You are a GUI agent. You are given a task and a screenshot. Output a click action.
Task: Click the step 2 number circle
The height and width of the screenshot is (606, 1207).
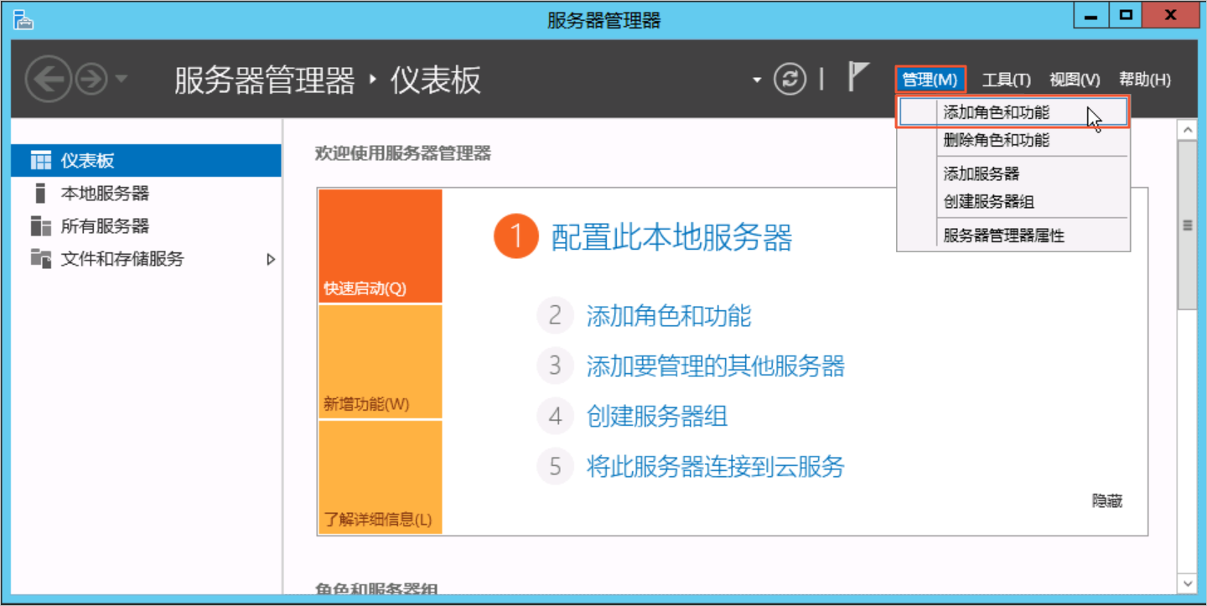pos(555,316)
